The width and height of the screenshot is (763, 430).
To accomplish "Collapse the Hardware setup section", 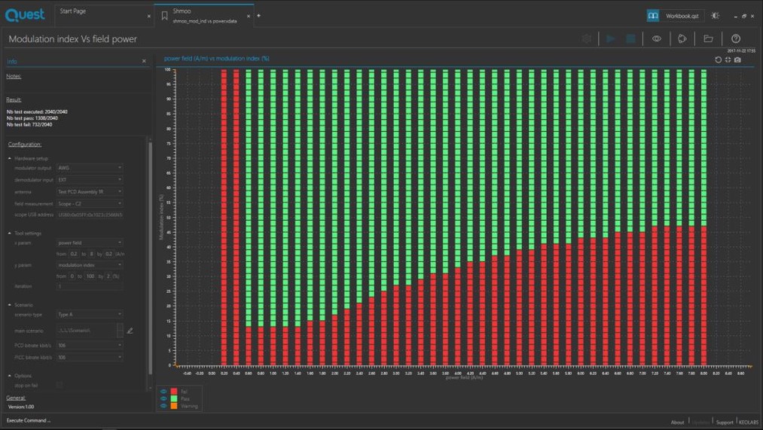I will tap(10, 159).
